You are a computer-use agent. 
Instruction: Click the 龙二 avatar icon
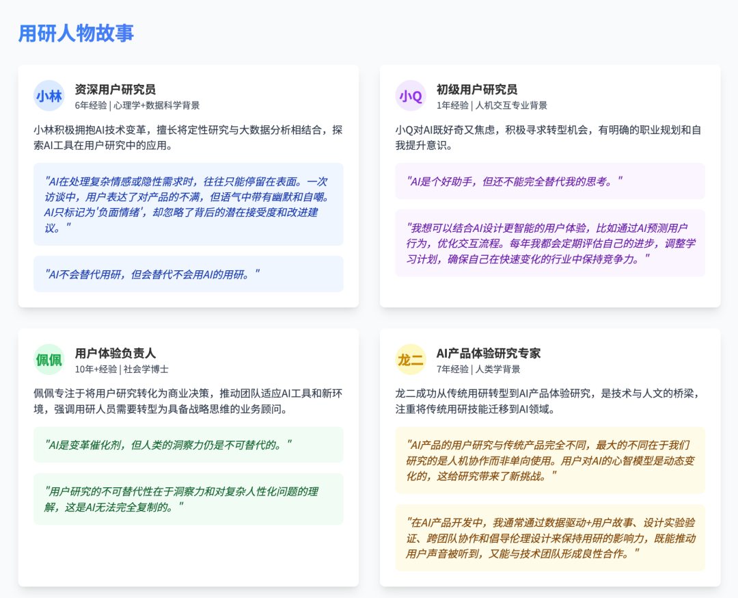pyautogui.click(x=410, y=359)
